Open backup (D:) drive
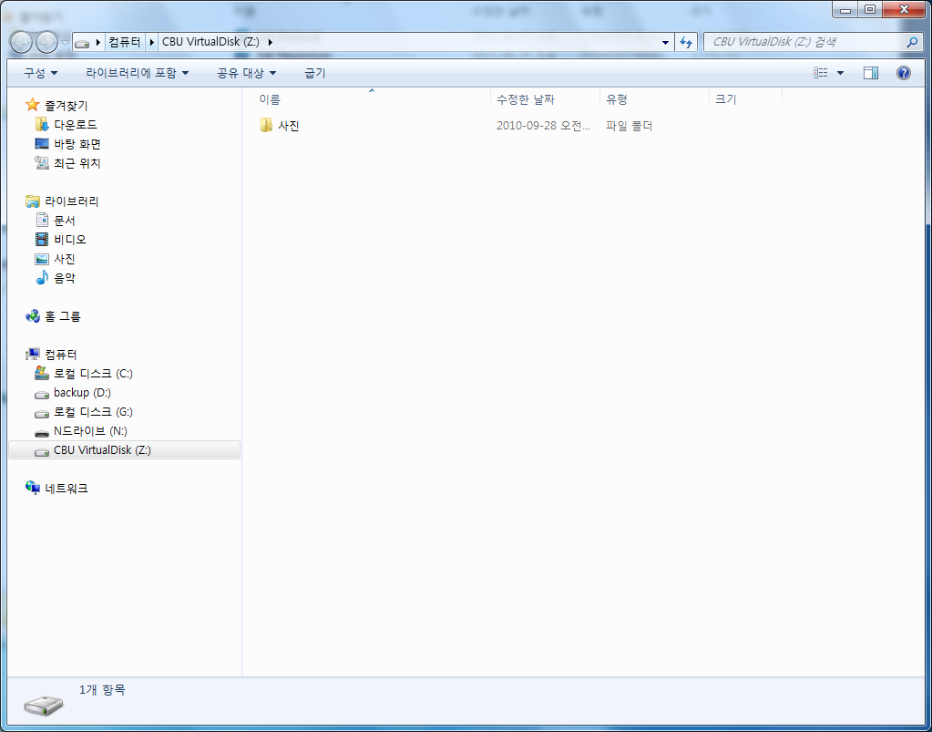Image resolution: width=932 pixels, height=732 pixels. click(x=83, y=393)
